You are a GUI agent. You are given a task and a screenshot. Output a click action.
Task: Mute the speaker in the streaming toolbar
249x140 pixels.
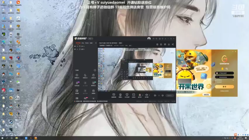tap(146, 95)
